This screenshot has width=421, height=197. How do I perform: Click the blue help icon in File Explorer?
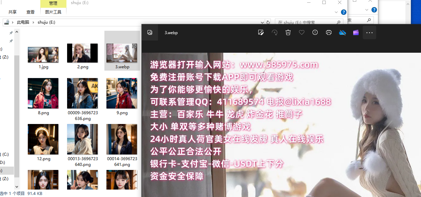pos(343,12)
